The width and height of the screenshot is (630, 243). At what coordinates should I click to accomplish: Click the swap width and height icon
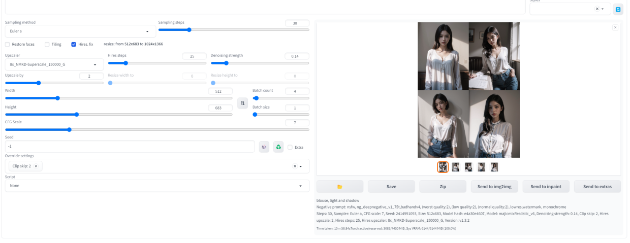pyautogui.click(x=243, y=103)
